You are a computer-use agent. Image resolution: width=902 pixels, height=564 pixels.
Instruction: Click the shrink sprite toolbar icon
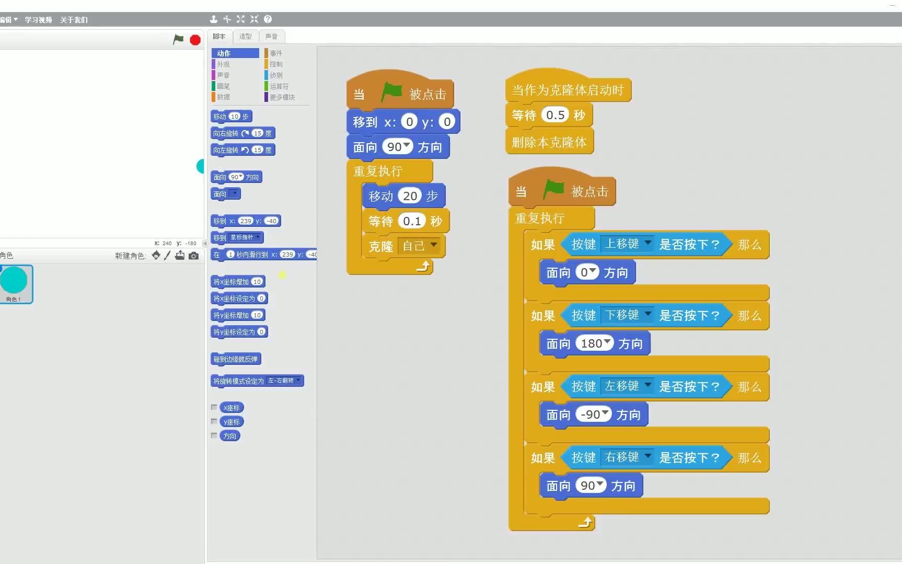click(x=254, y=19)
